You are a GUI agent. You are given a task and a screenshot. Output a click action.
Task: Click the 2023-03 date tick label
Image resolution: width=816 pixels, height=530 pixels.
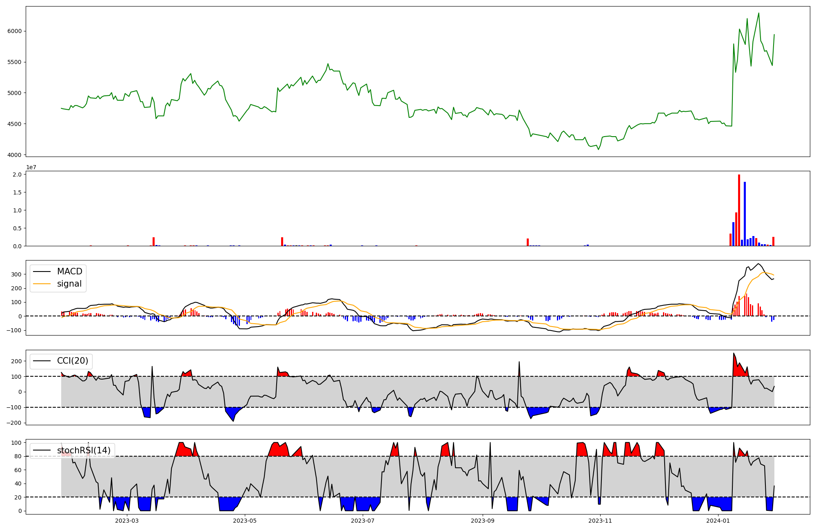tap(127, 521)
